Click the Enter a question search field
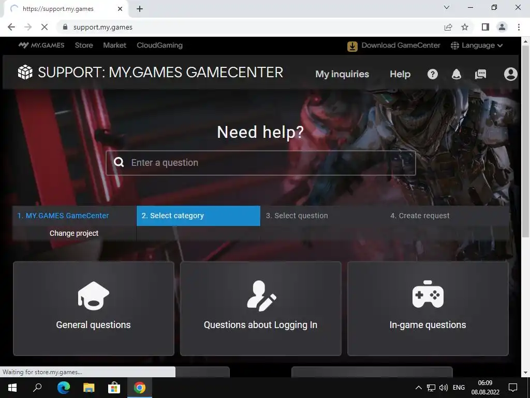This screenshot has height=398, width=530. click(261, 163)
